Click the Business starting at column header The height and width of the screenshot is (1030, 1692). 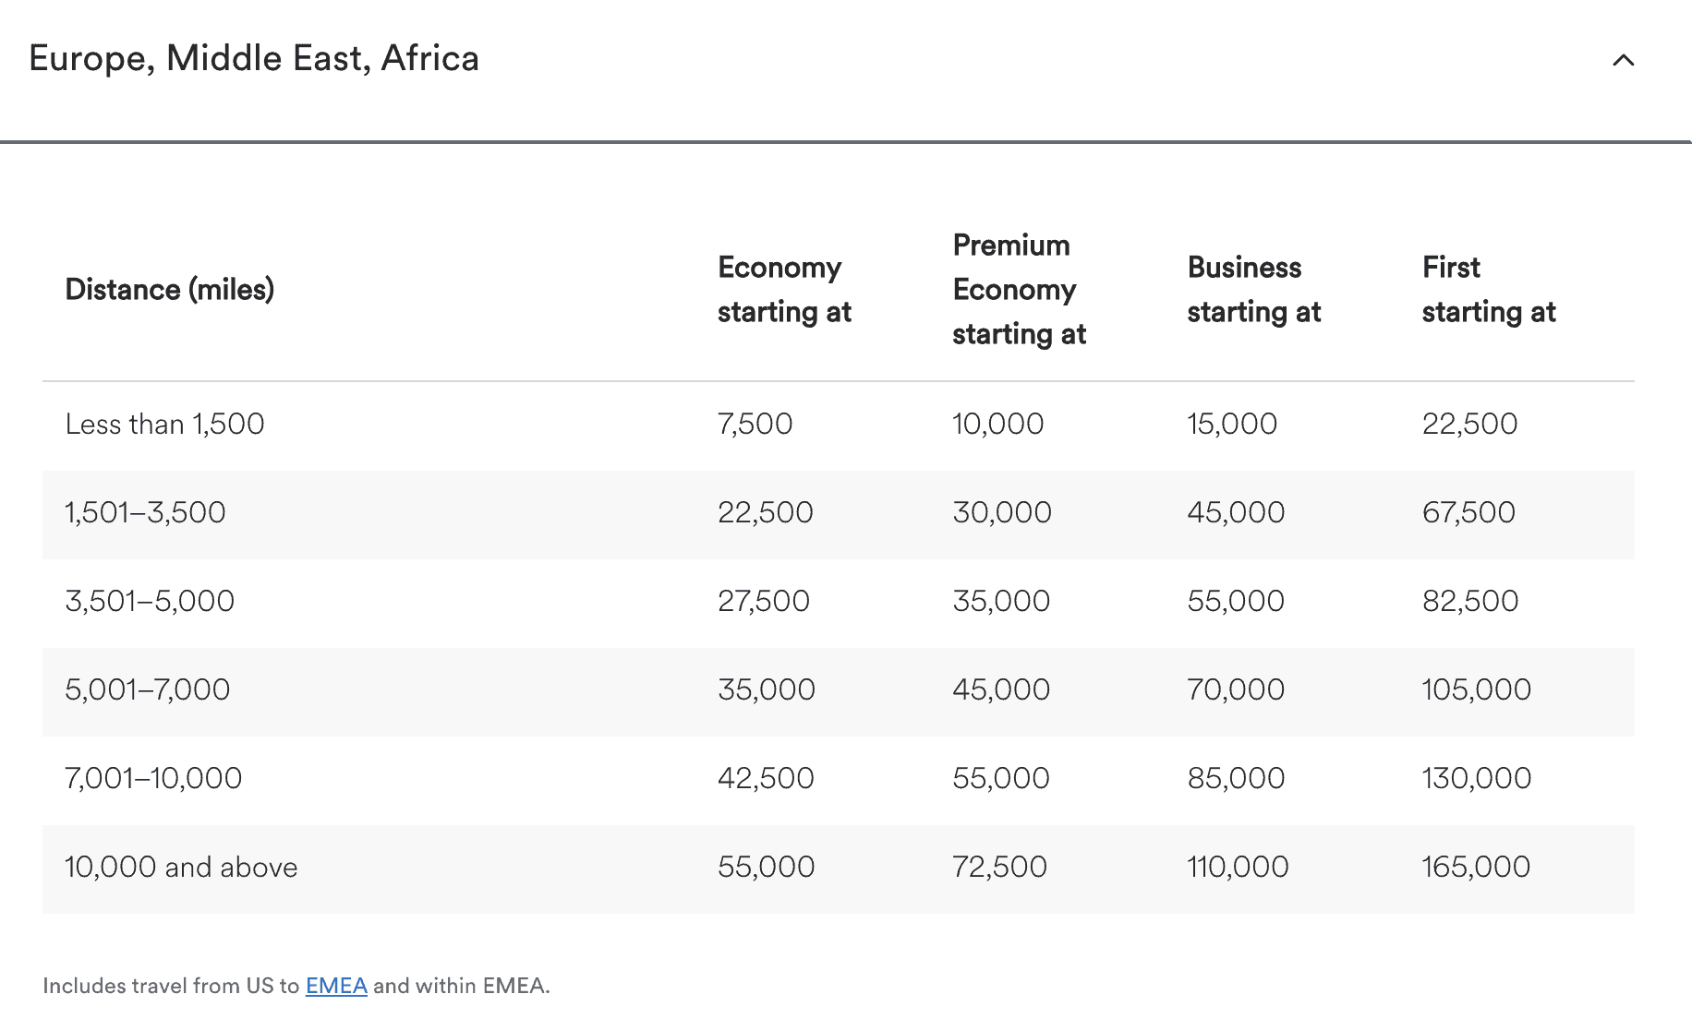pos(1253,289)
